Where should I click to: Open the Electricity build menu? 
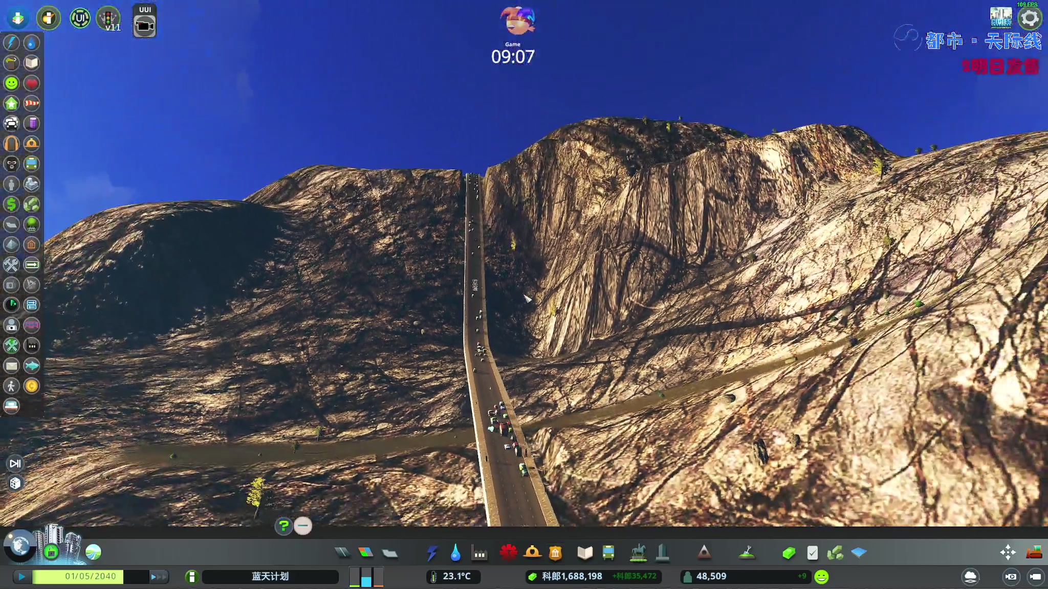[x=432, y=553]
